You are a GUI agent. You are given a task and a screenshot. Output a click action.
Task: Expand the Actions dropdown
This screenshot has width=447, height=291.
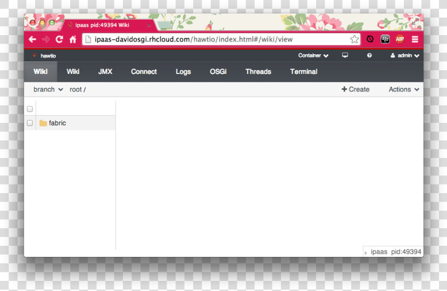pyautogui.click(x=404, y=89)
